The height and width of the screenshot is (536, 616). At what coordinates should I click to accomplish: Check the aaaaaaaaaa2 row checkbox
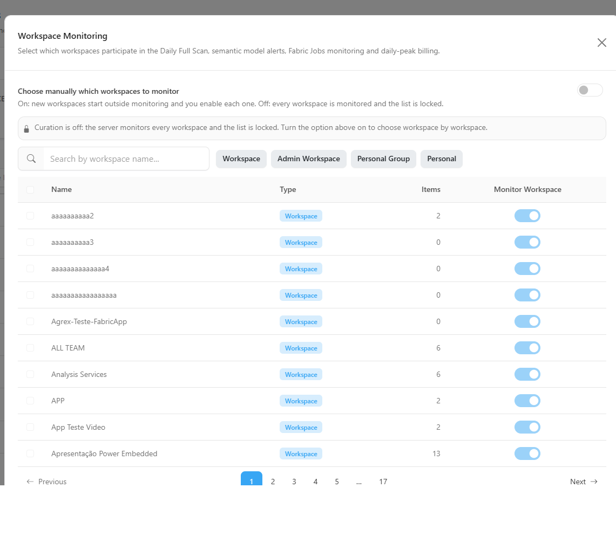pyautogui.click(x=30, y=216)
